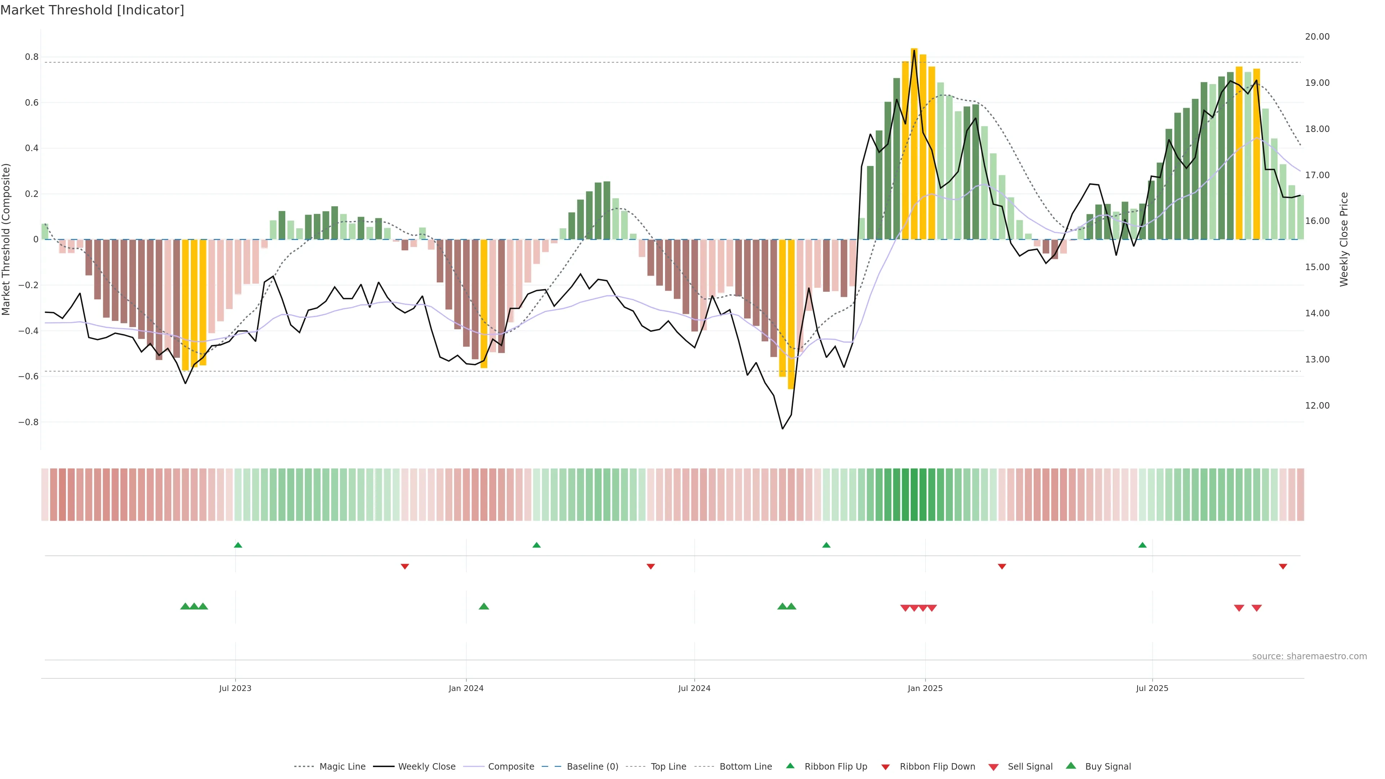1385x779 pixels.
Task: Click the Jan 2025 x-axis label
Action: (x=925, y=688)
